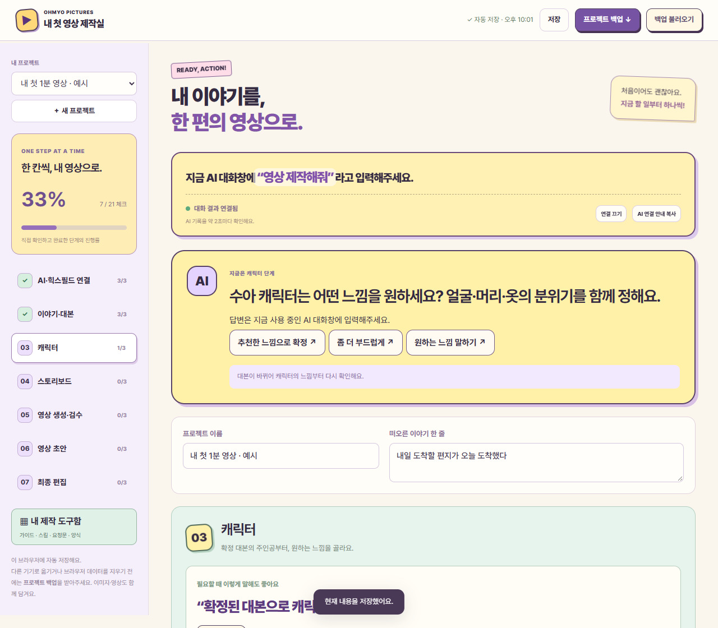The width and height of the screenshot is (718, 628).
Task: Click the 33% progress bar
Action: pyautogui.click(x=74, y=228)
